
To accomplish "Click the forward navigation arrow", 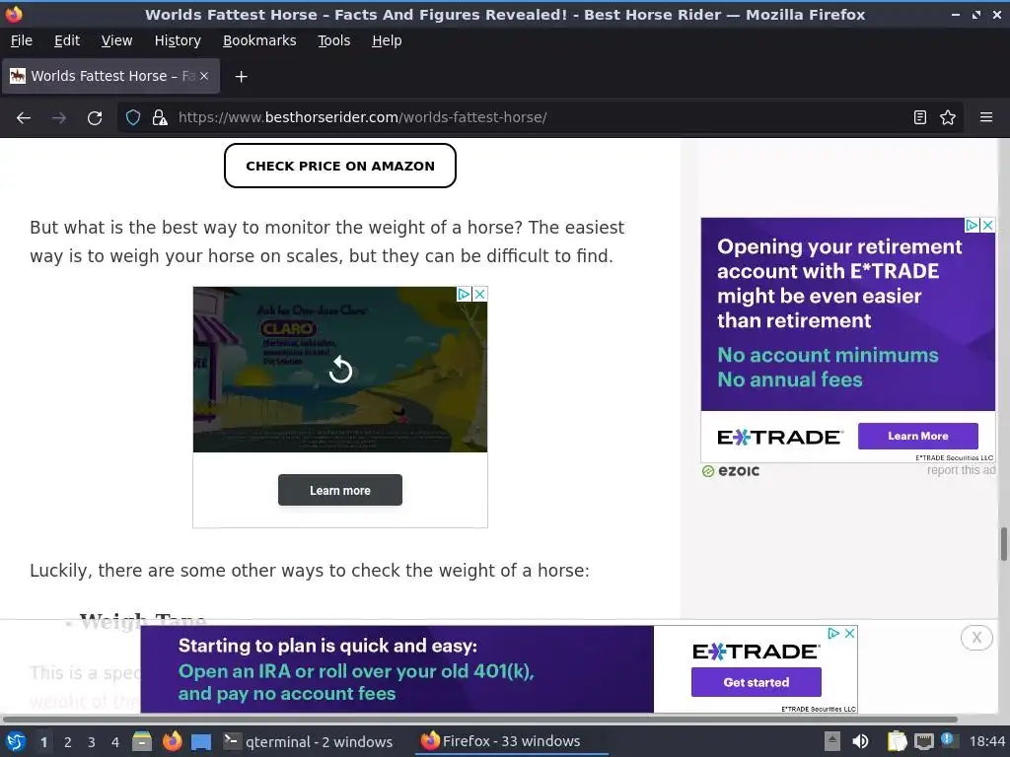I will click(x=58, y=118).
